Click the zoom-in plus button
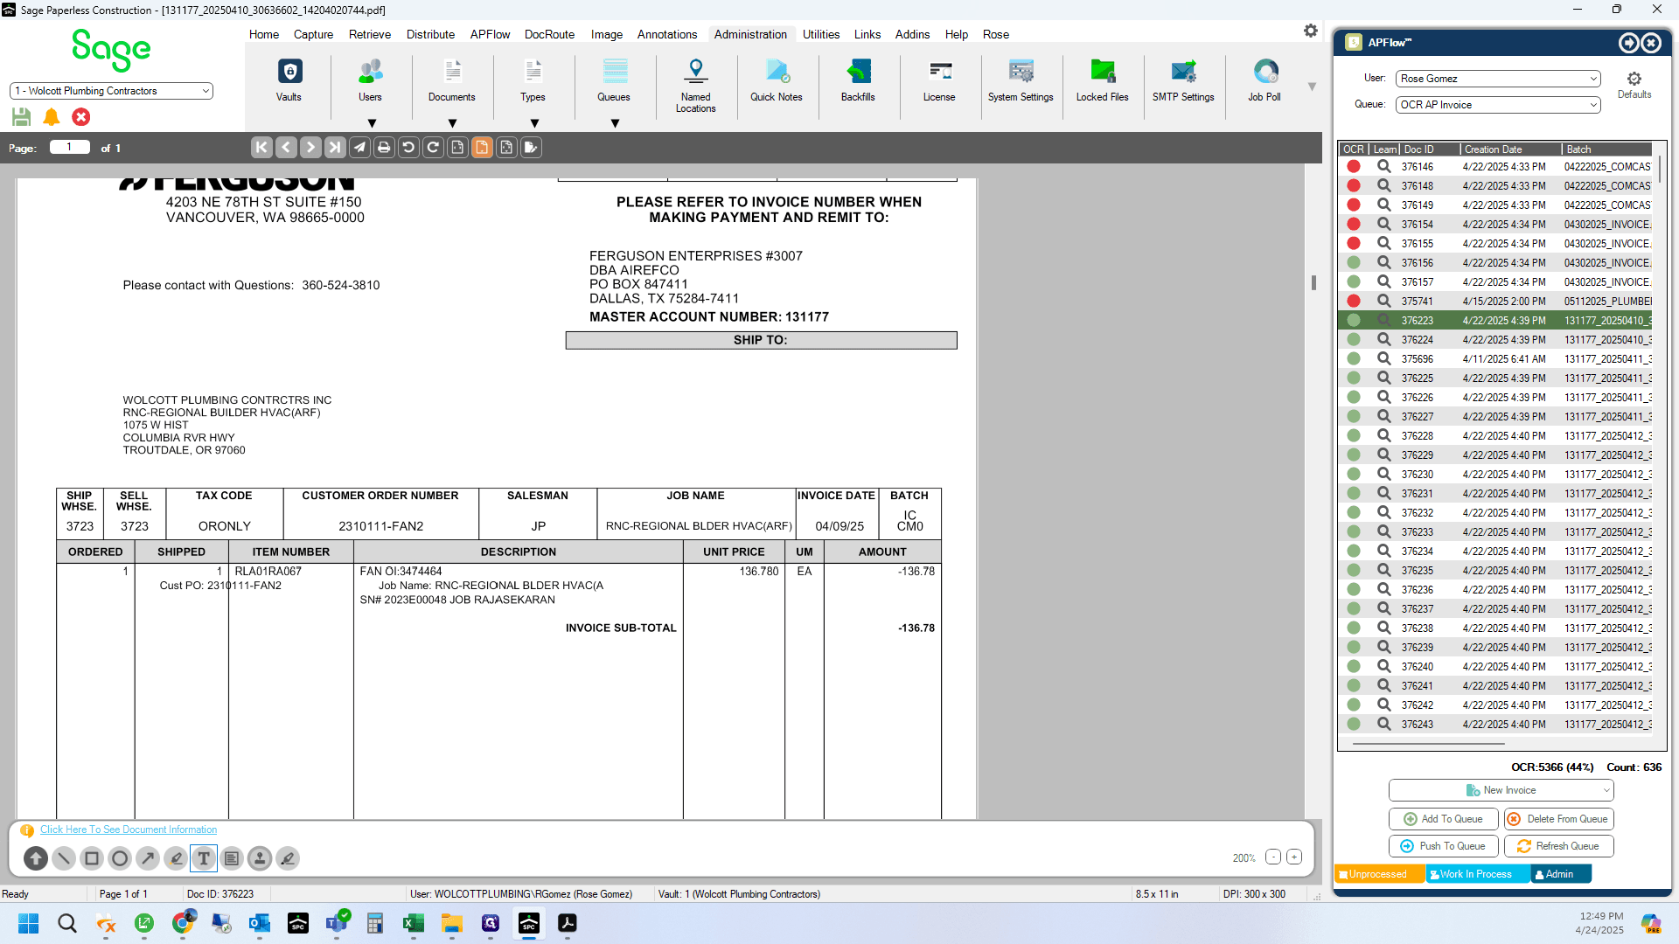This screenshot has height=944, width=1679. 1294,857
